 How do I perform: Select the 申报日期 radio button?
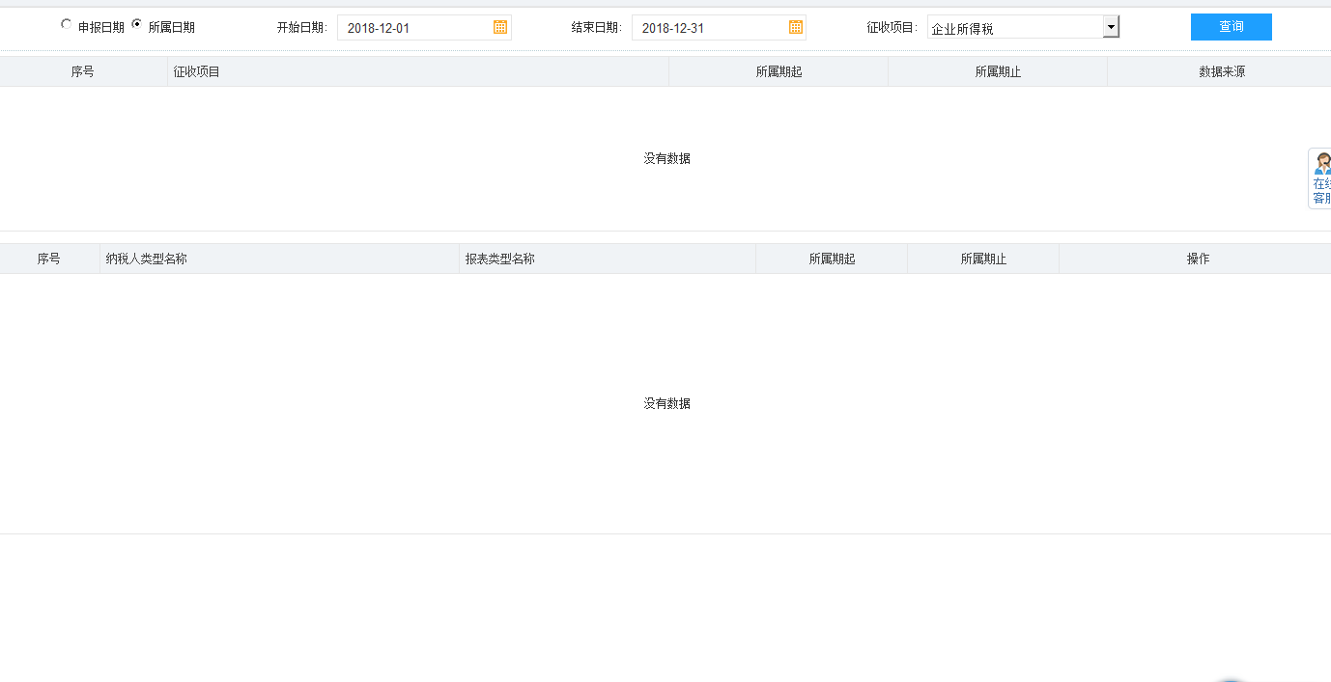(x=67, y=25)
